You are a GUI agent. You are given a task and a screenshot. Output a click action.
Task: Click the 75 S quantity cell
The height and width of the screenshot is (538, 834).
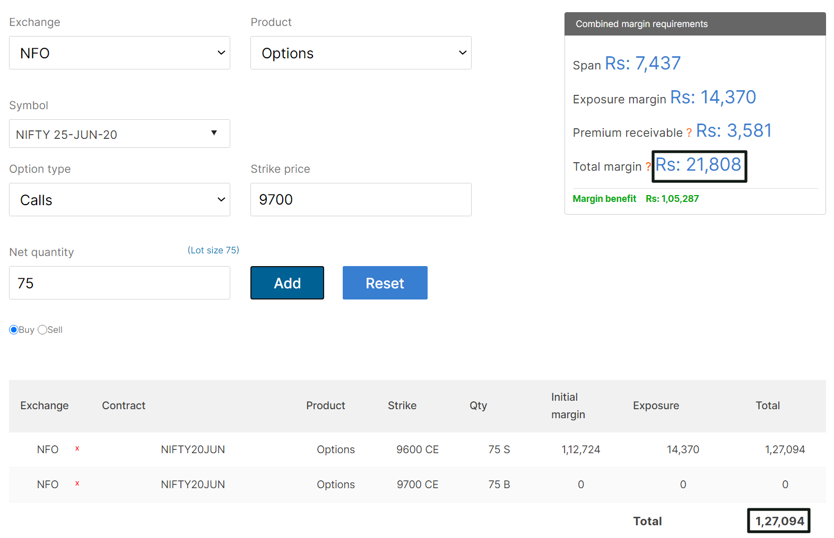[499, 449]
